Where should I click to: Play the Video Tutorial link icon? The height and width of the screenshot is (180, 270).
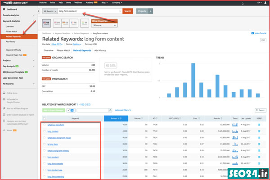pyautogui.click(x=252, y=33)
